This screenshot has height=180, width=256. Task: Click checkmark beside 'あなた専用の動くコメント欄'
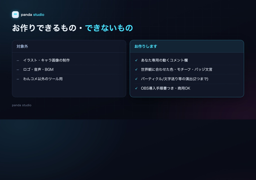[x=136, y=60]
